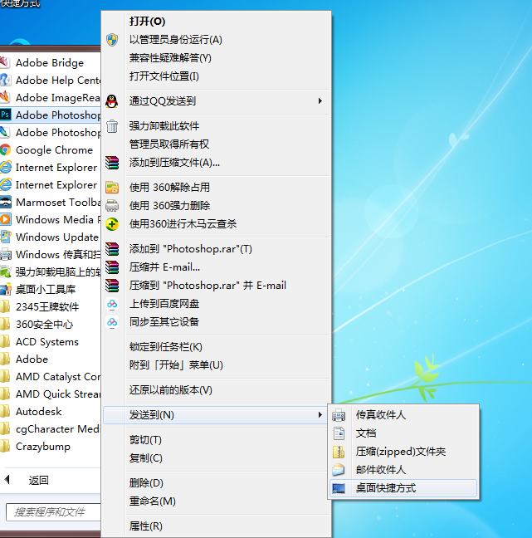Click the Windows Update icon
Screen dimensions: 532x538
(5, 237)
